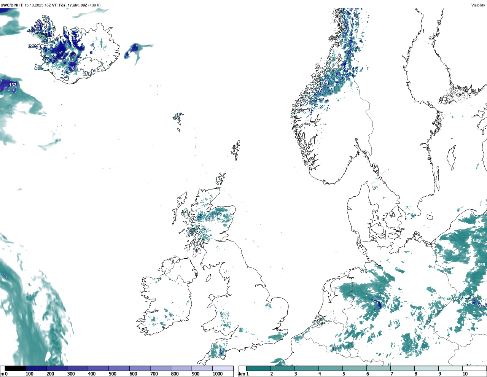
Task: Click the "65" value over Norway
Action: pos(345,68)
